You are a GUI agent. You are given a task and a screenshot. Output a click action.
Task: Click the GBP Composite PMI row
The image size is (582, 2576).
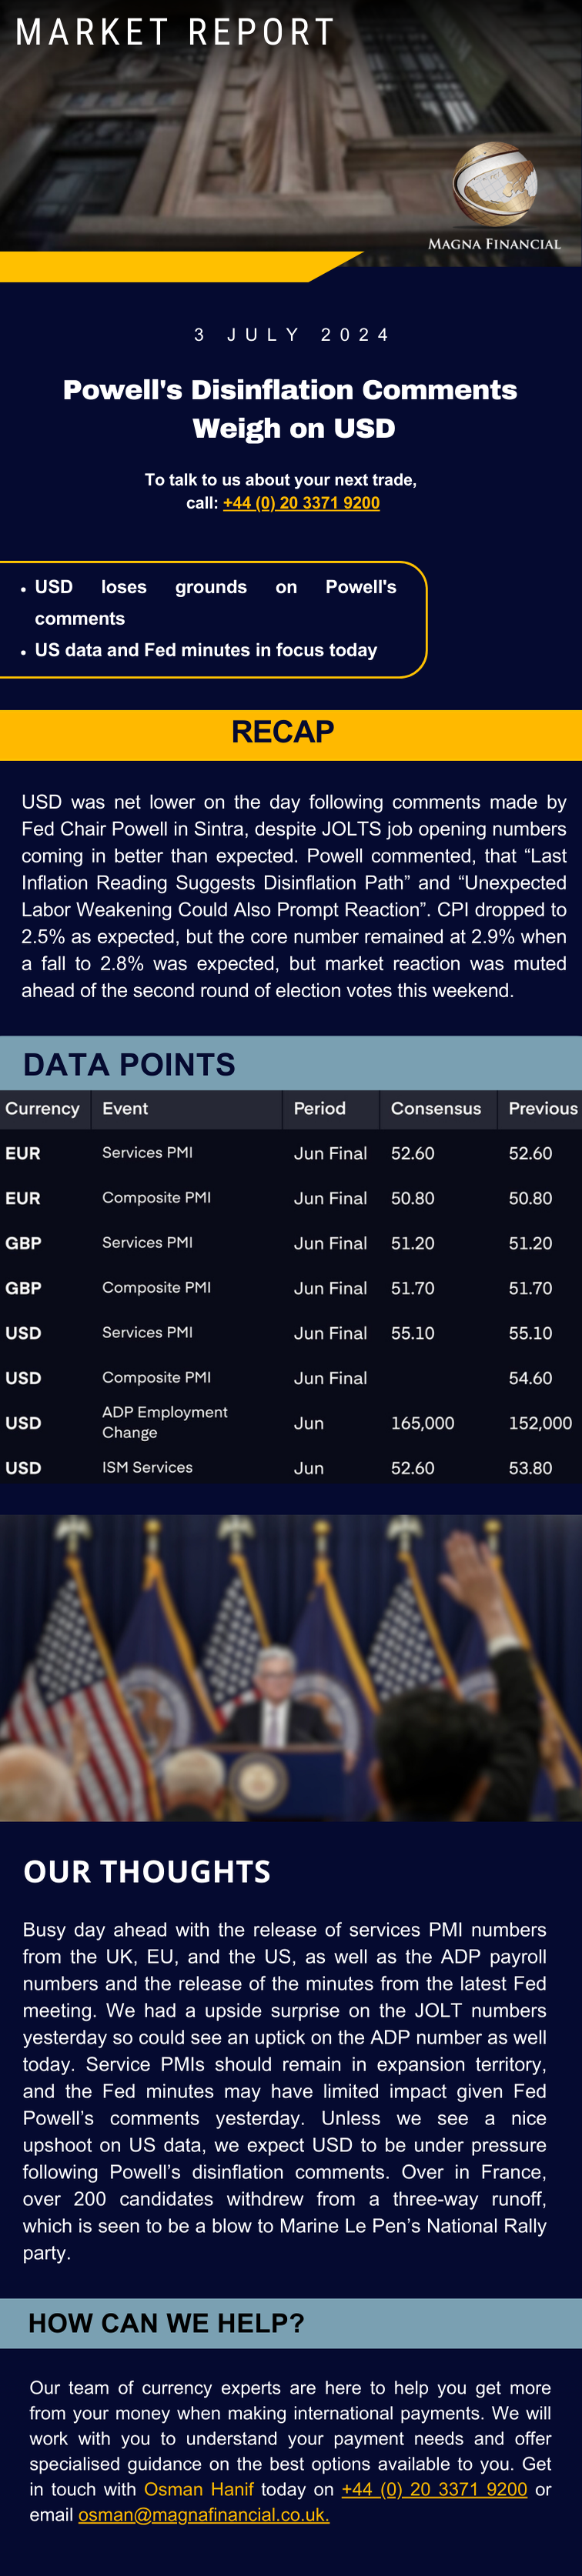(x=291, y=1288)
